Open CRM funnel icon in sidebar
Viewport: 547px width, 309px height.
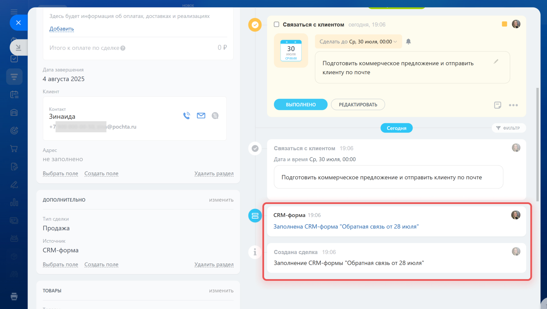point(14,77)
